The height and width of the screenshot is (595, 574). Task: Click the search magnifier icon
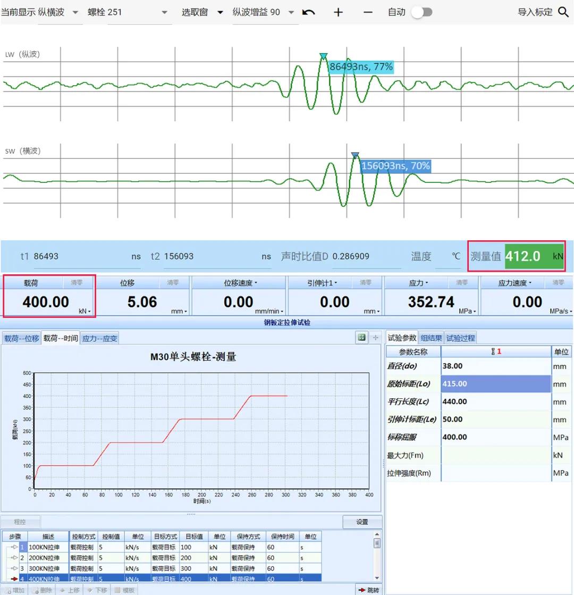(x=563, y=12)
